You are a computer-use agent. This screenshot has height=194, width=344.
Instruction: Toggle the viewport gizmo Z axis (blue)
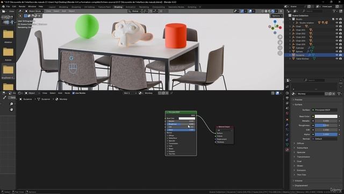coord(275,22)
